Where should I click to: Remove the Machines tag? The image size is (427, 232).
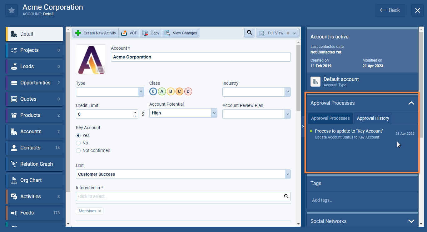(x=99, y=211)
